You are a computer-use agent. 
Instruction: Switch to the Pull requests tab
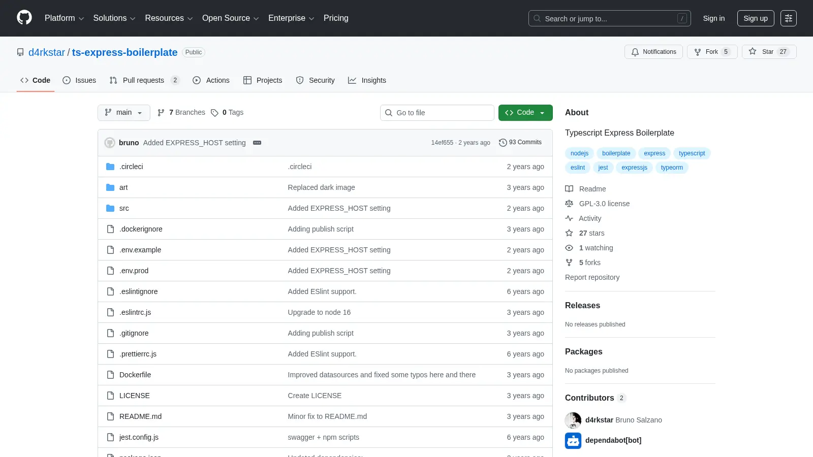click(144, 80)
